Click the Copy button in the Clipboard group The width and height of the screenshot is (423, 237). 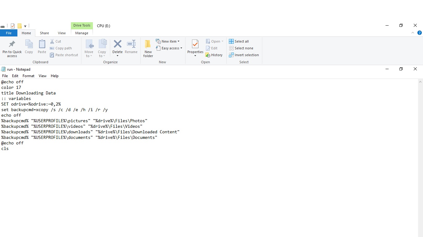[29, 47]
